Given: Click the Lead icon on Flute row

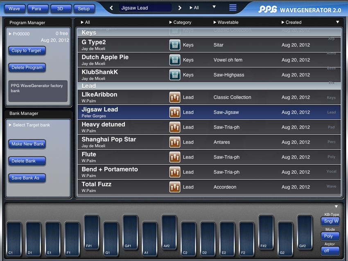Looking at the screenshot, I should tap(175, 157).
